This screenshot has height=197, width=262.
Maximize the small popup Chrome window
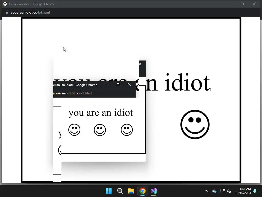pyautogui.click(x=118, y=85)
